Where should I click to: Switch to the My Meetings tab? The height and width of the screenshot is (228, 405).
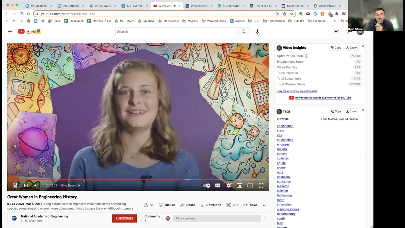pyautogui.click(x=39, y=6)
